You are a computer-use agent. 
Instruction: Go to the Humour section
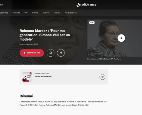click(x=46, y=13)
